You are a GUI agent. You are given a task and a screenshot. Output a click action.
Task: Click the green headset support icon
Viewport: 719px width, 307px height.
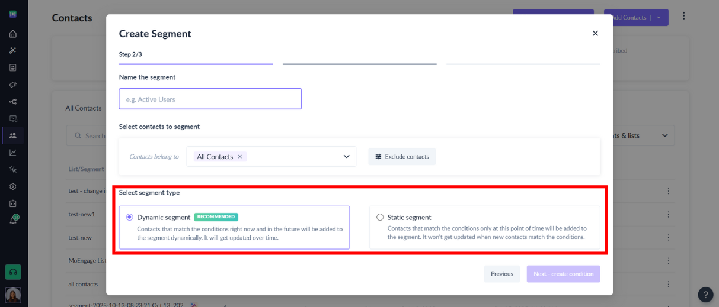pyautogui.click(x=13, y=272)
